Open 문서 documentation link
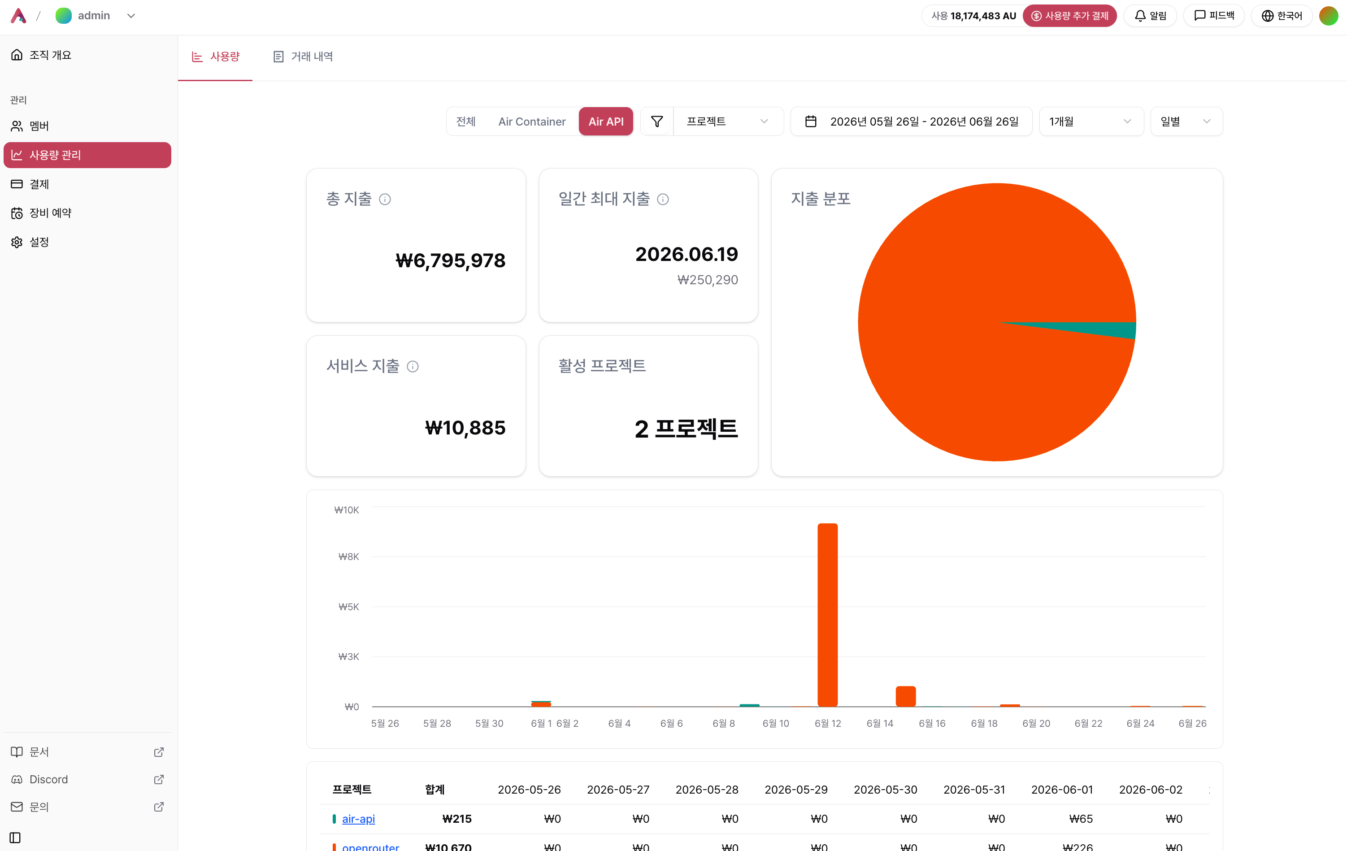1347x851 pixels. point(87,752)
